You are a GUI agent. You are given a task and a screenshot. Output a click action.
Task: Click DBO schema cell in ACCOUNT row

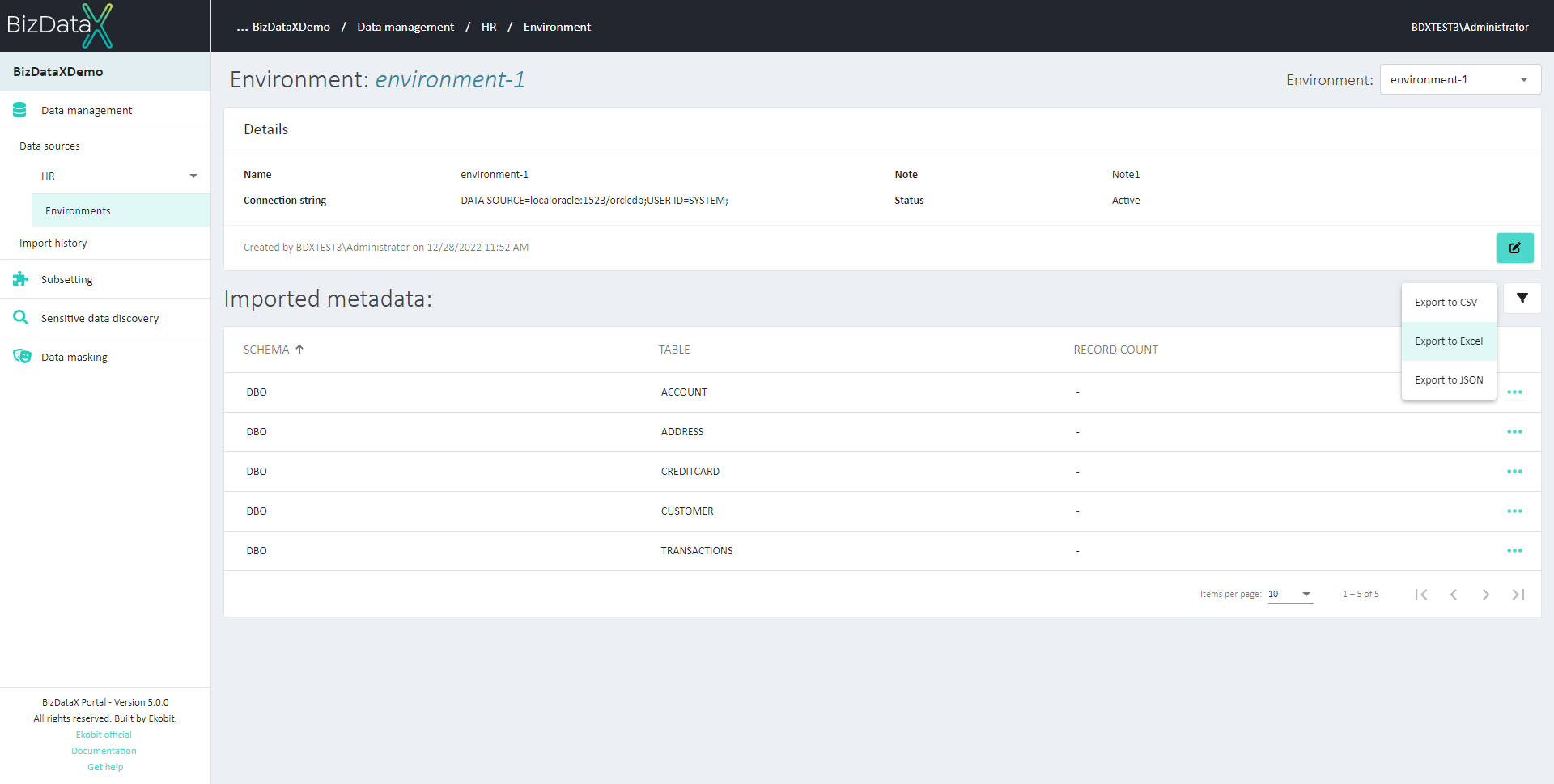257,392
